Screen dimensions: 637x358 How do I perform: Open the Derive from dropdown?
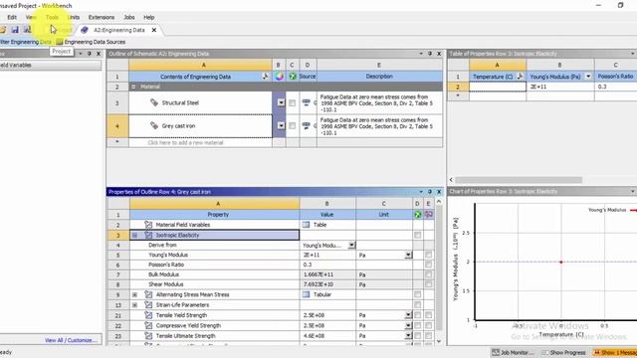click(x=351, y=246)
